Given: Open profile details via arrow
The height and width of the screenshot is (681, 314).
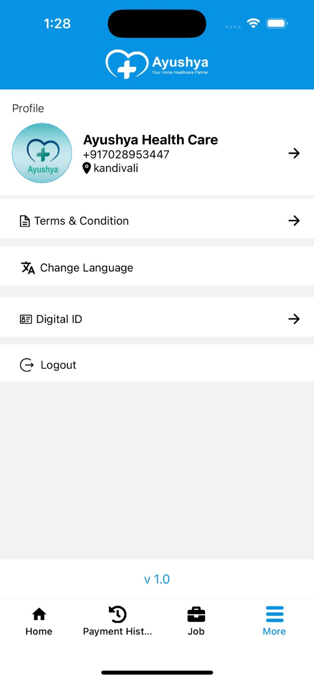Looking at the screenshot, I should tap(294, 153).
